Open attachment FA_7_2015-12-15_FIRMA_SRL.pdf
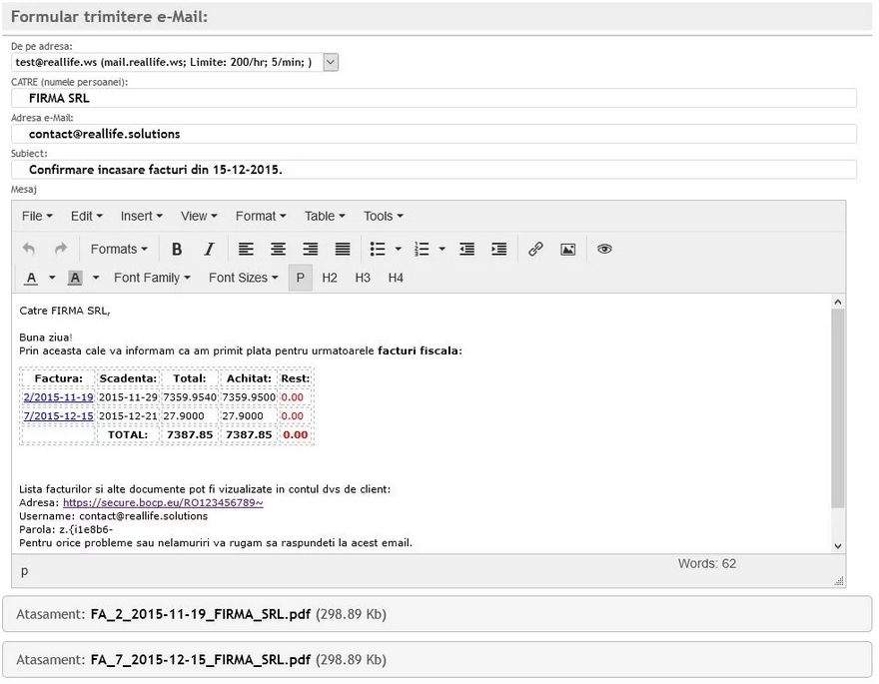Image resolution: width=879 pixels, height=684 pixels. click(200, 660)
